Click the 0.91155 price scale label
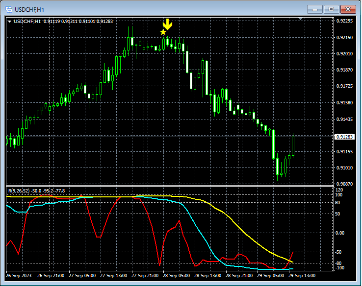The image size is (362, 286). click(x=344, y=151)
